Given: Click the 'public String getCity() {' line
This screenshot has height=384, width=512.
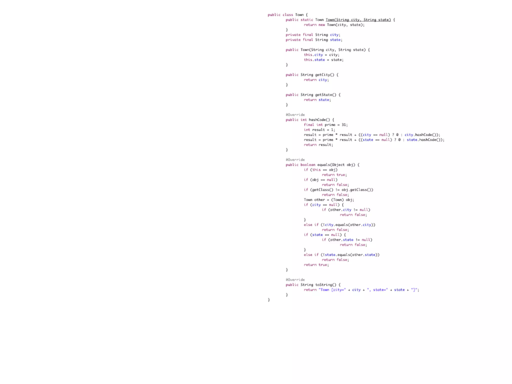Looking at the screenshot, I should (x=312, y=75).
